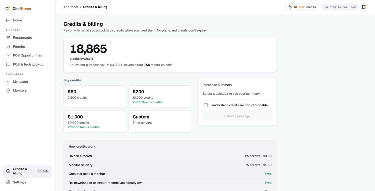Image resolution: width=375 pixels, height=191 pixels.
Task: Open the Permits section
Action: 28,47
